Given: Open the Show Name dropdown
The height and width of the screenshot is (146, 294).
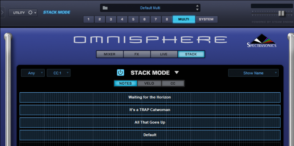Looking at the screenshot, I should click(x=253, y=73).
